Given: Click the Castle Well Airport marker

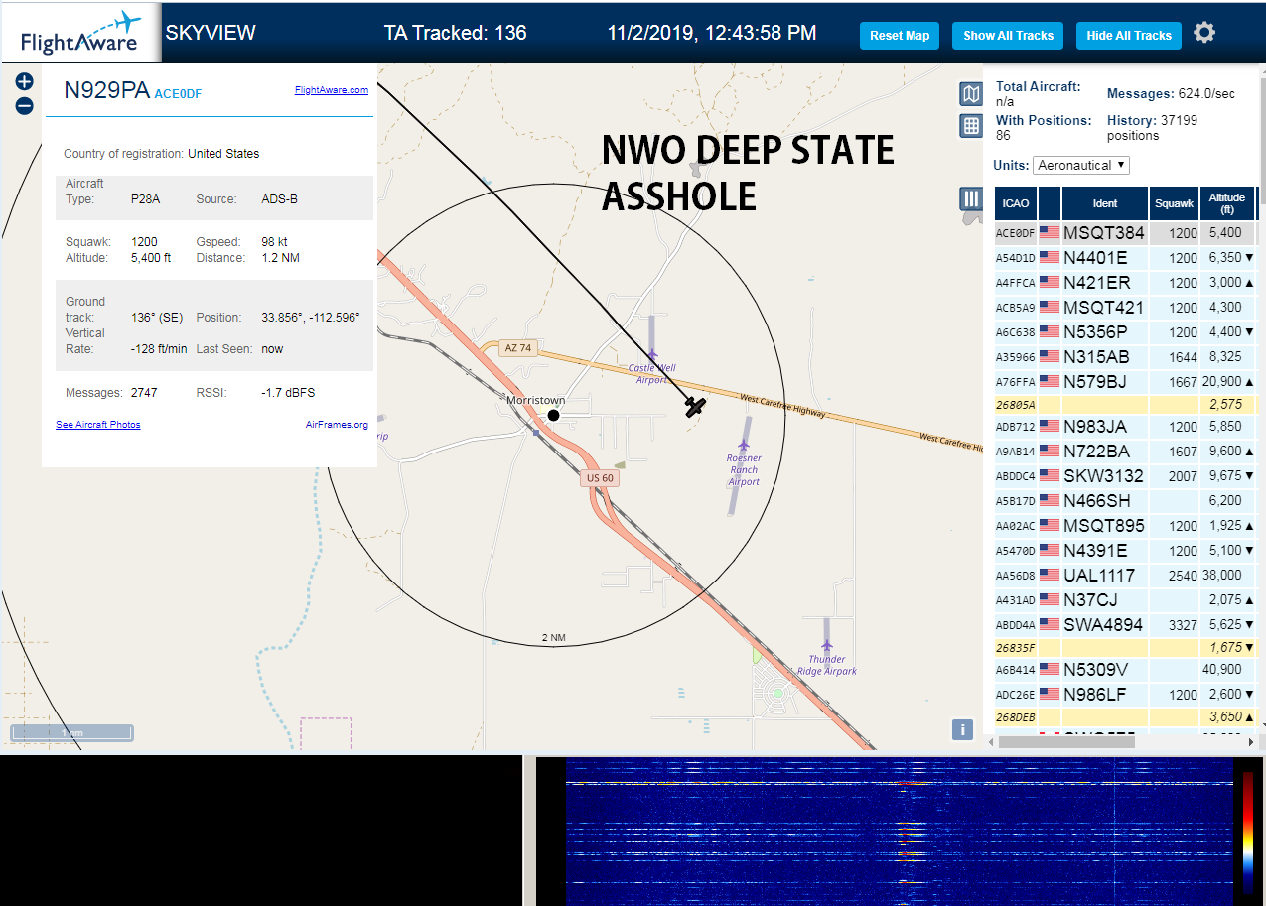Looking at the screenshot, I should [x=652, y=354].
